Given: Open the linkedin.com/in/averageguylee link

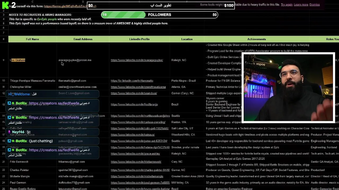Looking at the screenshot, I should [x=137, y=60].
